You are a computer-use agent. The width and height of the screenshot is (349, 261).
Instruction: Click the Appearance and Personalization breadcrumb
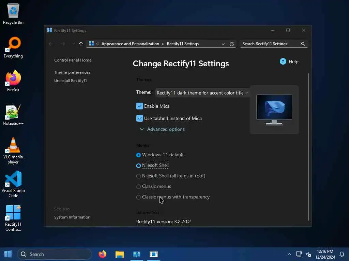coord(130,44)
